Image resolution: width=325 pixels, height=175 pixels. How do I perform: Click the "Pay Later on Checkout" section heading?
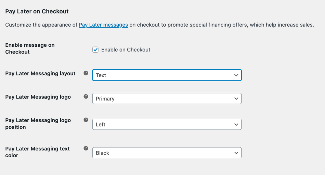point(37,11)
